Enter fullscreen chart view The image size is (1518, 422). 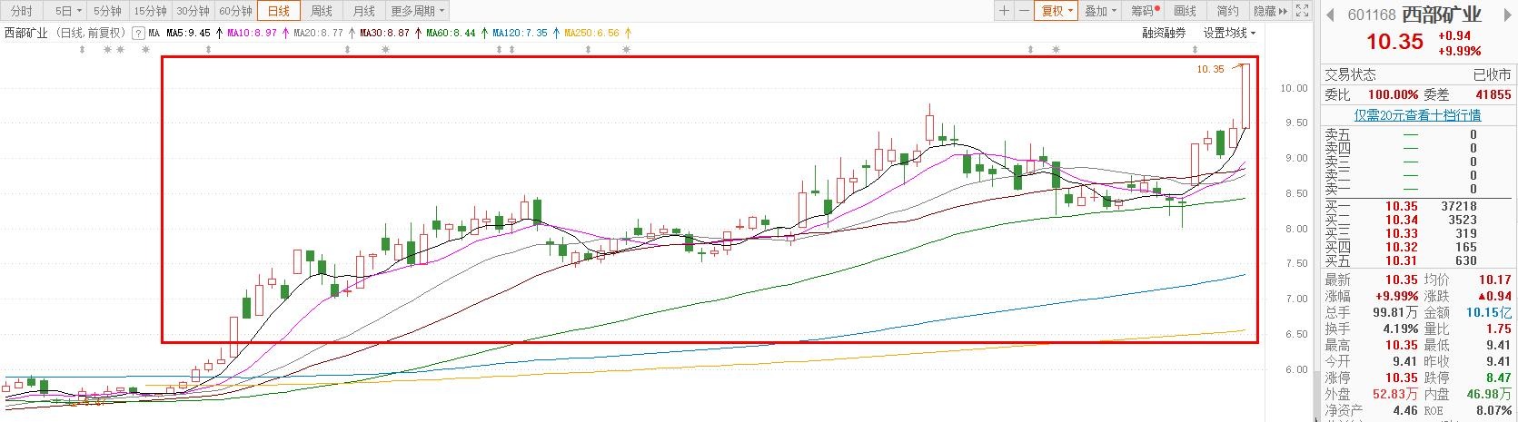point(1303,11)
